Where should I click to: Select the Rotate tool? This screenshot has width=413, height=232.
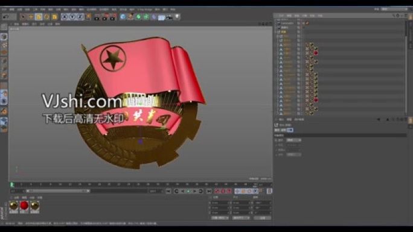click(x=46, y=17)
